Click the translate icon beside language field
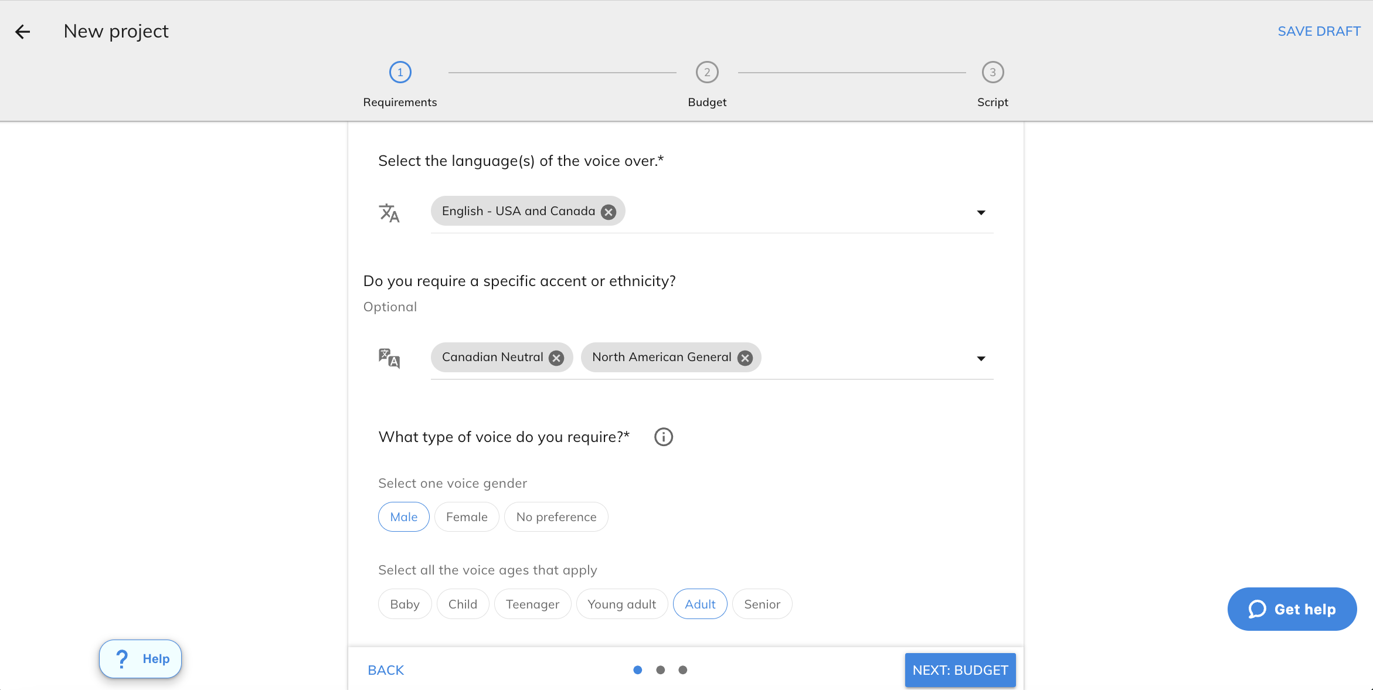This screenshot has height=690, width=1373. pos(389,213)
